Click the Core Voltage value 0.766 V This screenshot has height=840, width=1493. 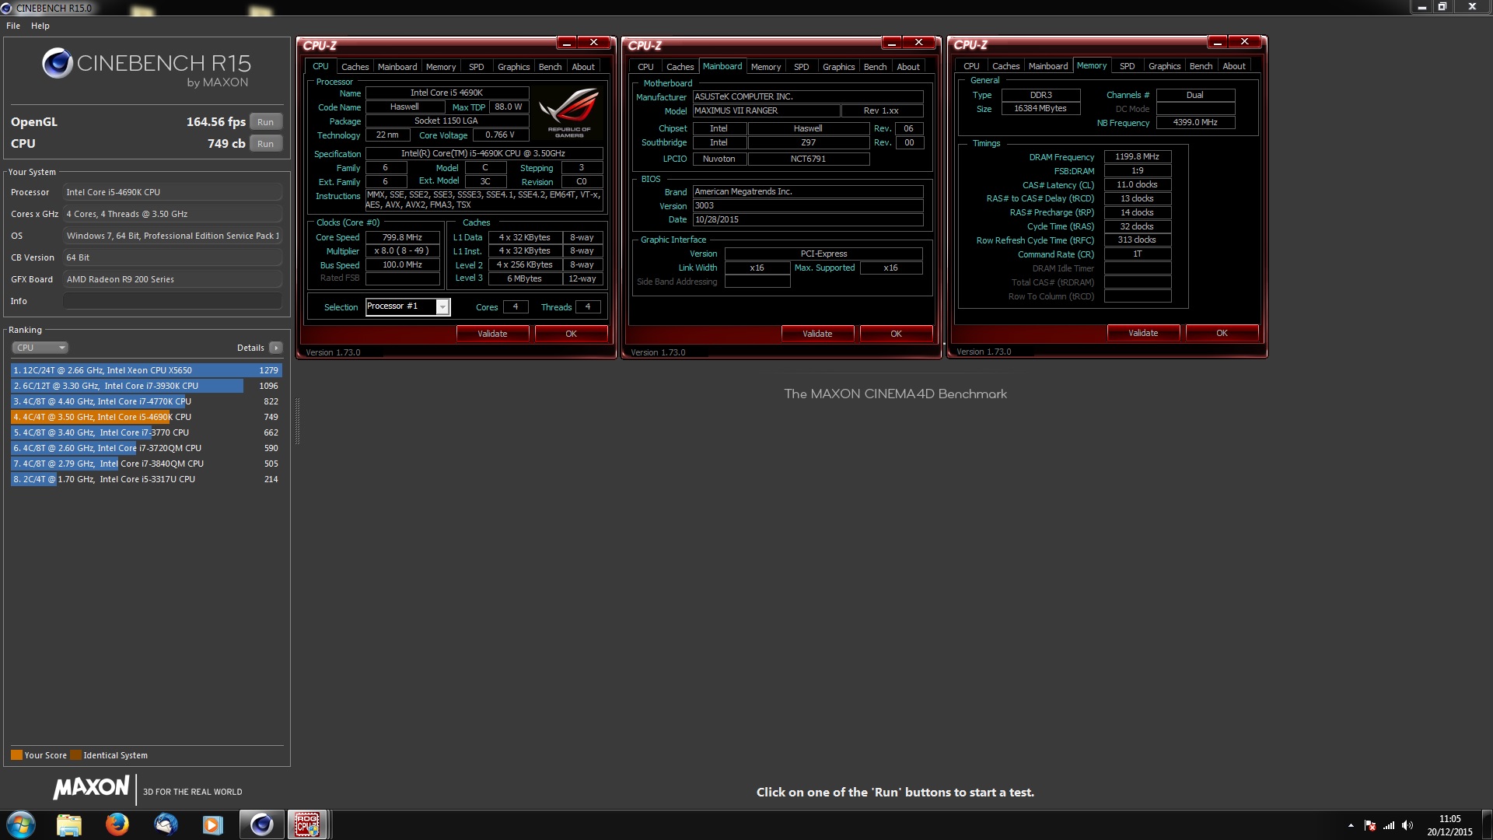(500, 135)
